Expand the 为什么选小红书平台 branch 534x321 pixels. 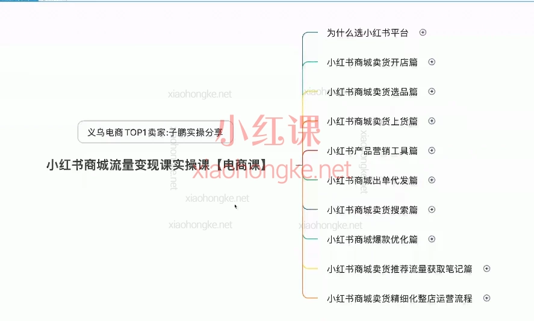(423, 33)
